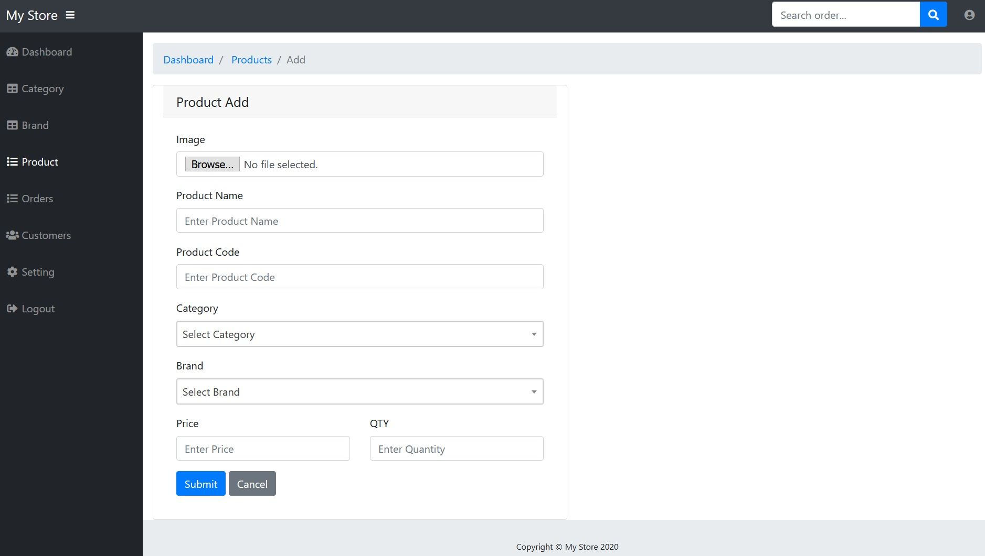This screenshot has width=985, height=556.
Task: Open the Select Brand dropdown
Action: tap(360, 391)
